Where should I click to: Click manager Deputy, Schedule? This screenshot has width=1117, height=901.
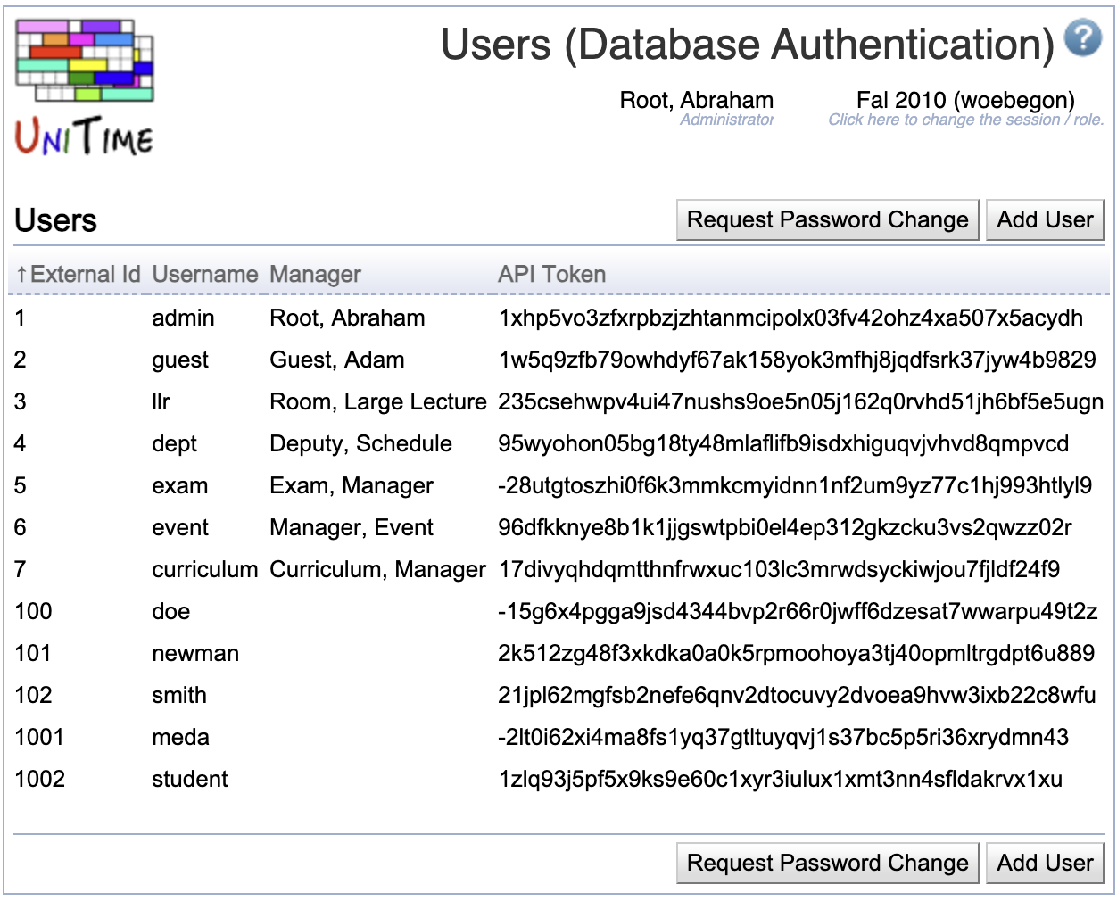[x=361, y=444]
